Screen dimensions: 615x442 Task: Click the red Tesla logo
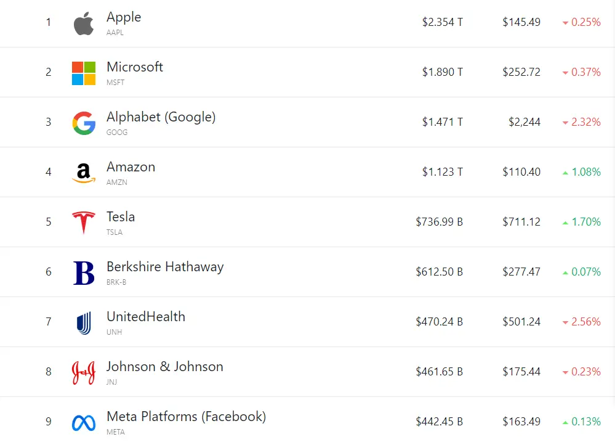pos(84,223)
